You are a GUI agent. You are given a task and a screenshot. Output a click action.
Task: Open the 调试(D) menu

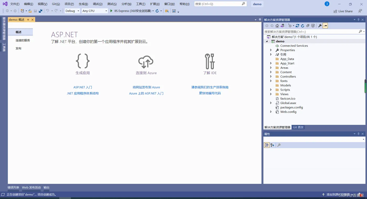pyautogui.click(x=98, y=4)
